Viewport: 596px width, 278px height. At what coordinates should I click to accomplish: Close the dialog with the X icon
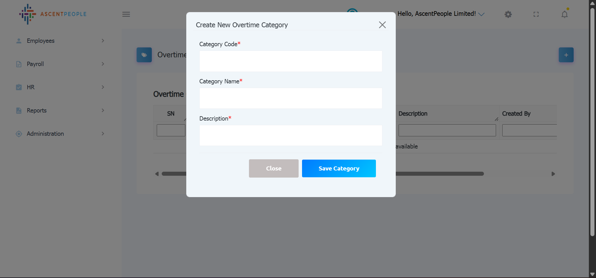(382, 25)
